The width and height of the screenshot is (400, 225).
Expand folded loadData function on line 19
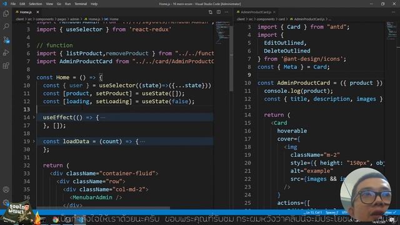tap(34, 141)
